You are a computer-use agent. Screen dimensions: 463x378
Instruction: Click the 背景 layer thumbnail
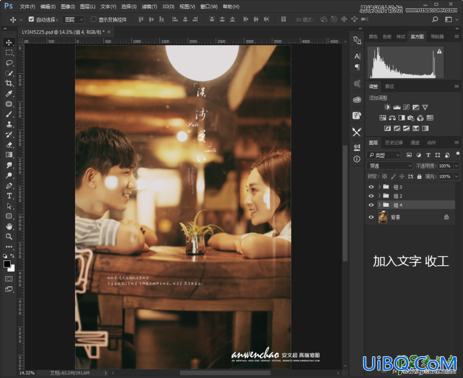383,217
